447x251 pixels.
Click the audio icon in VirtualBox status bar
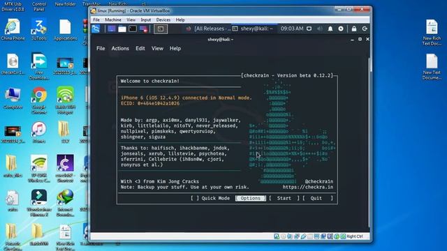pyautogui.click(x=290, y=236)
